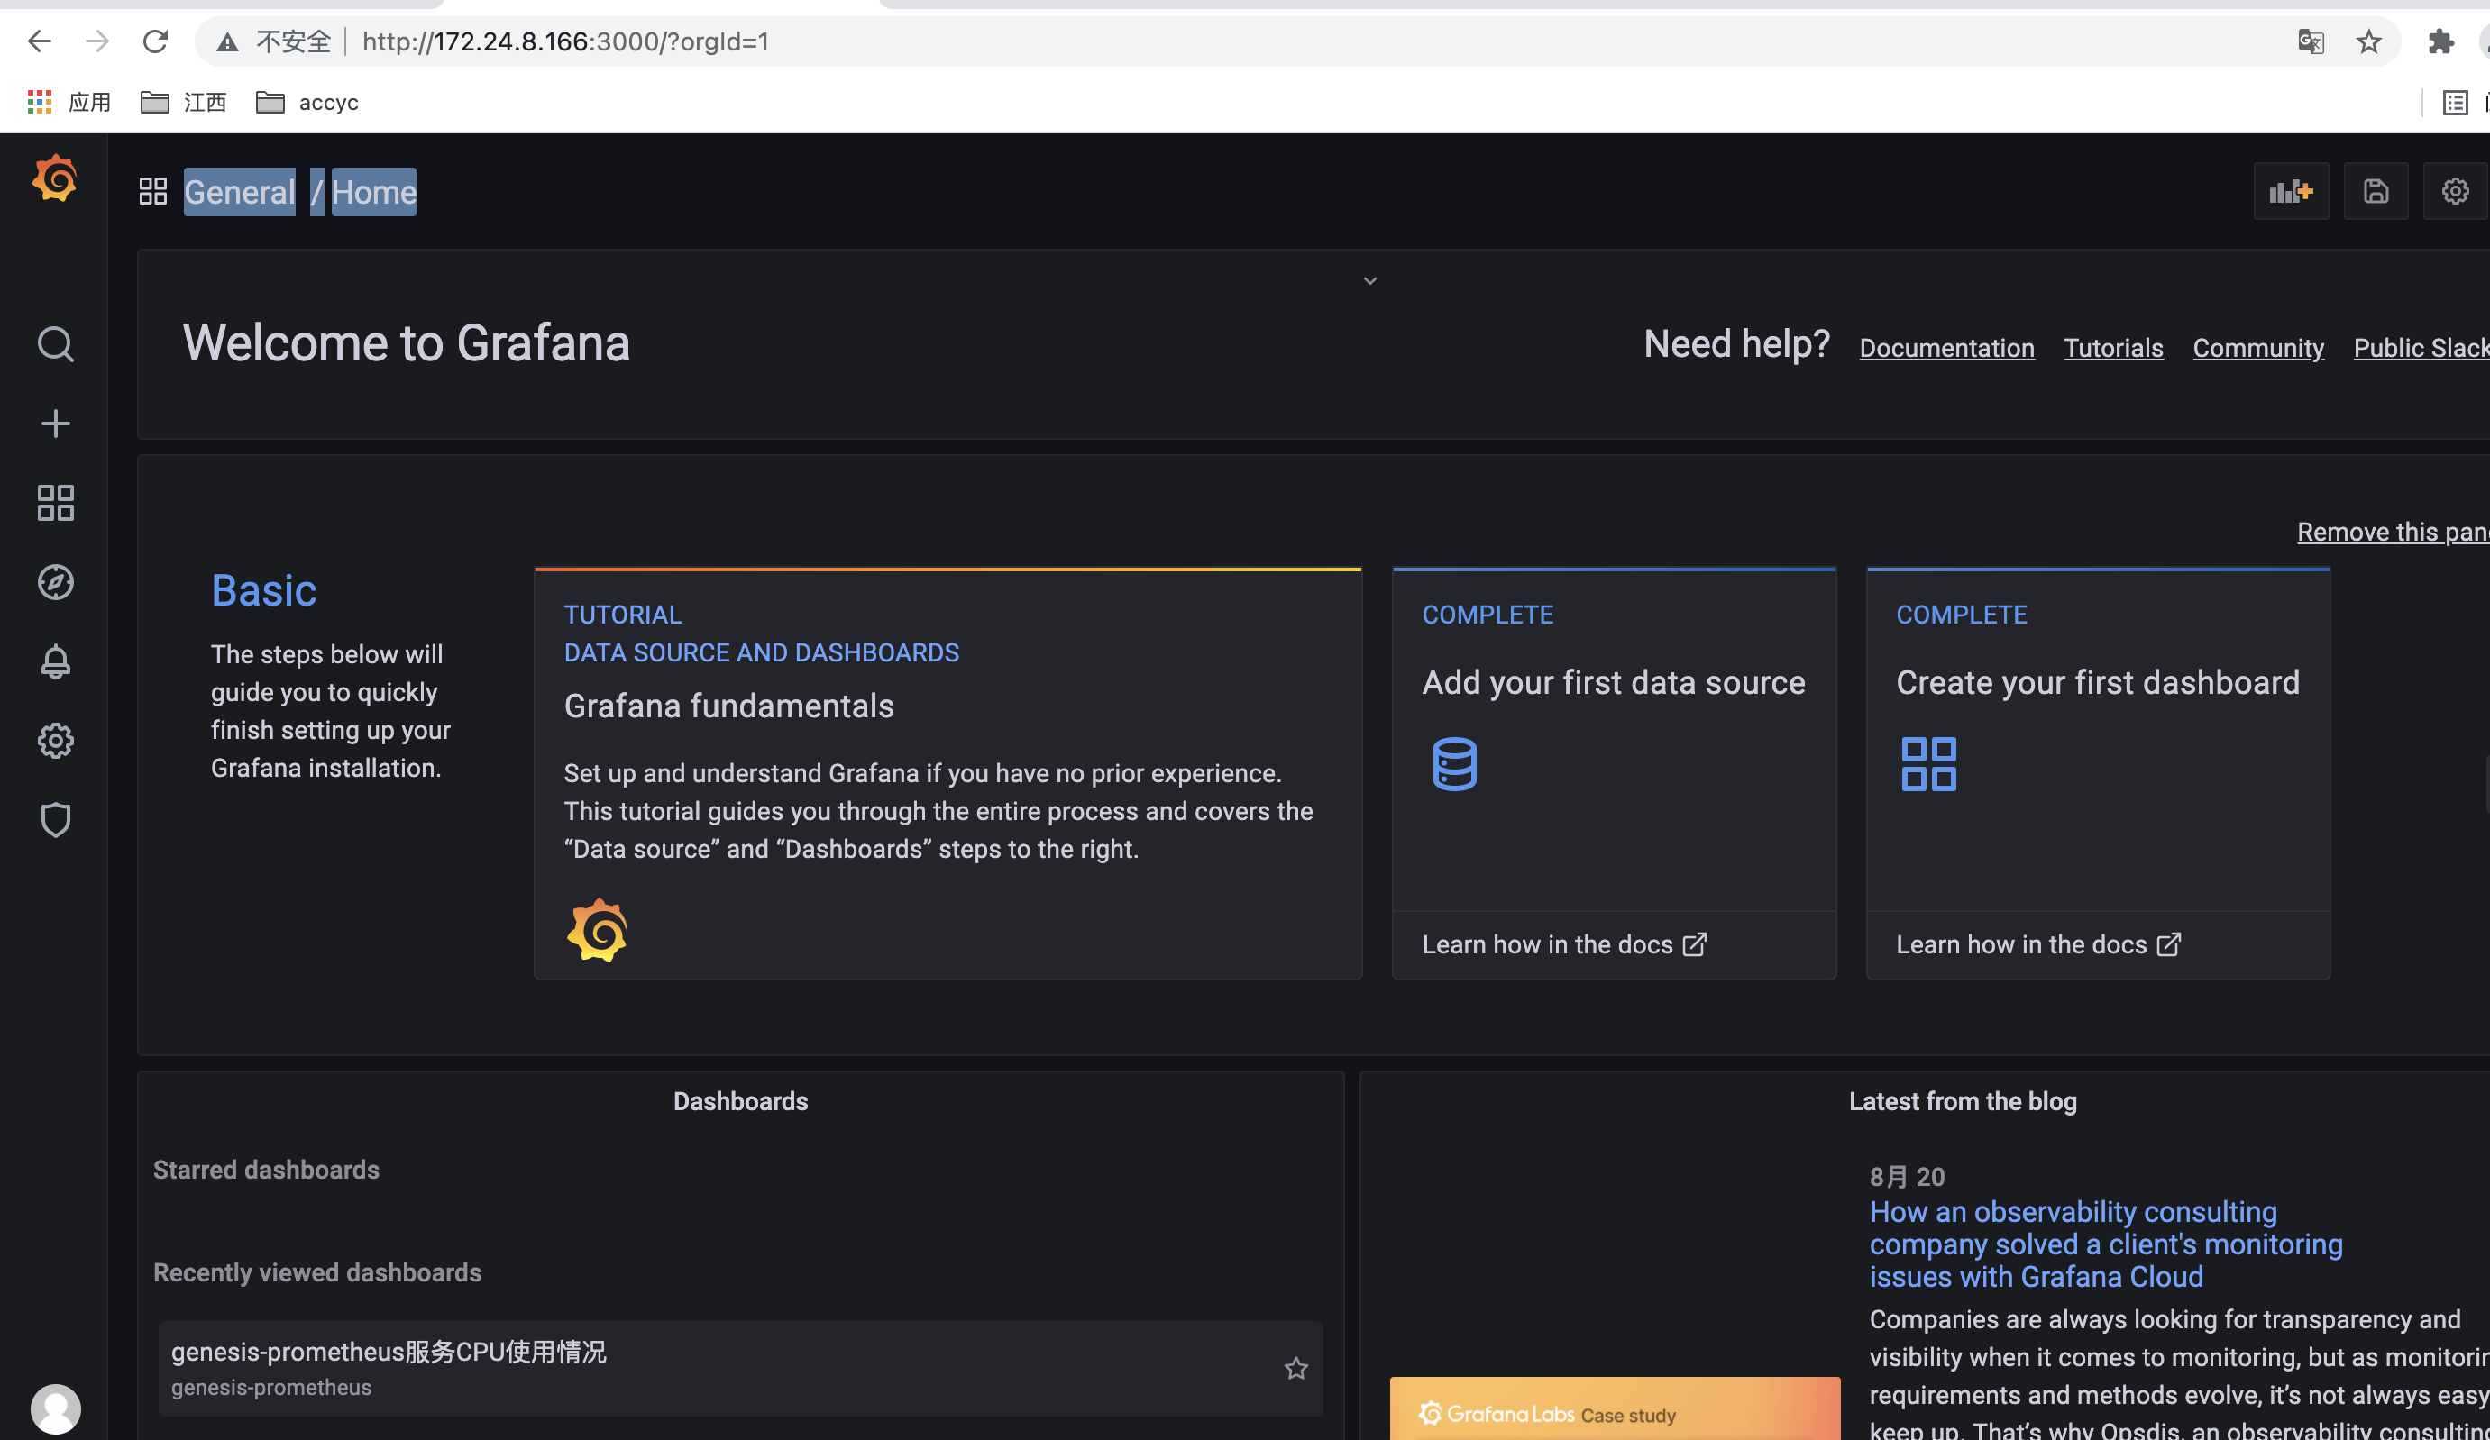This screenshot has width=2490, height=1440.
Task: Open the observability consulting blog post link
Action: 2105,1244
